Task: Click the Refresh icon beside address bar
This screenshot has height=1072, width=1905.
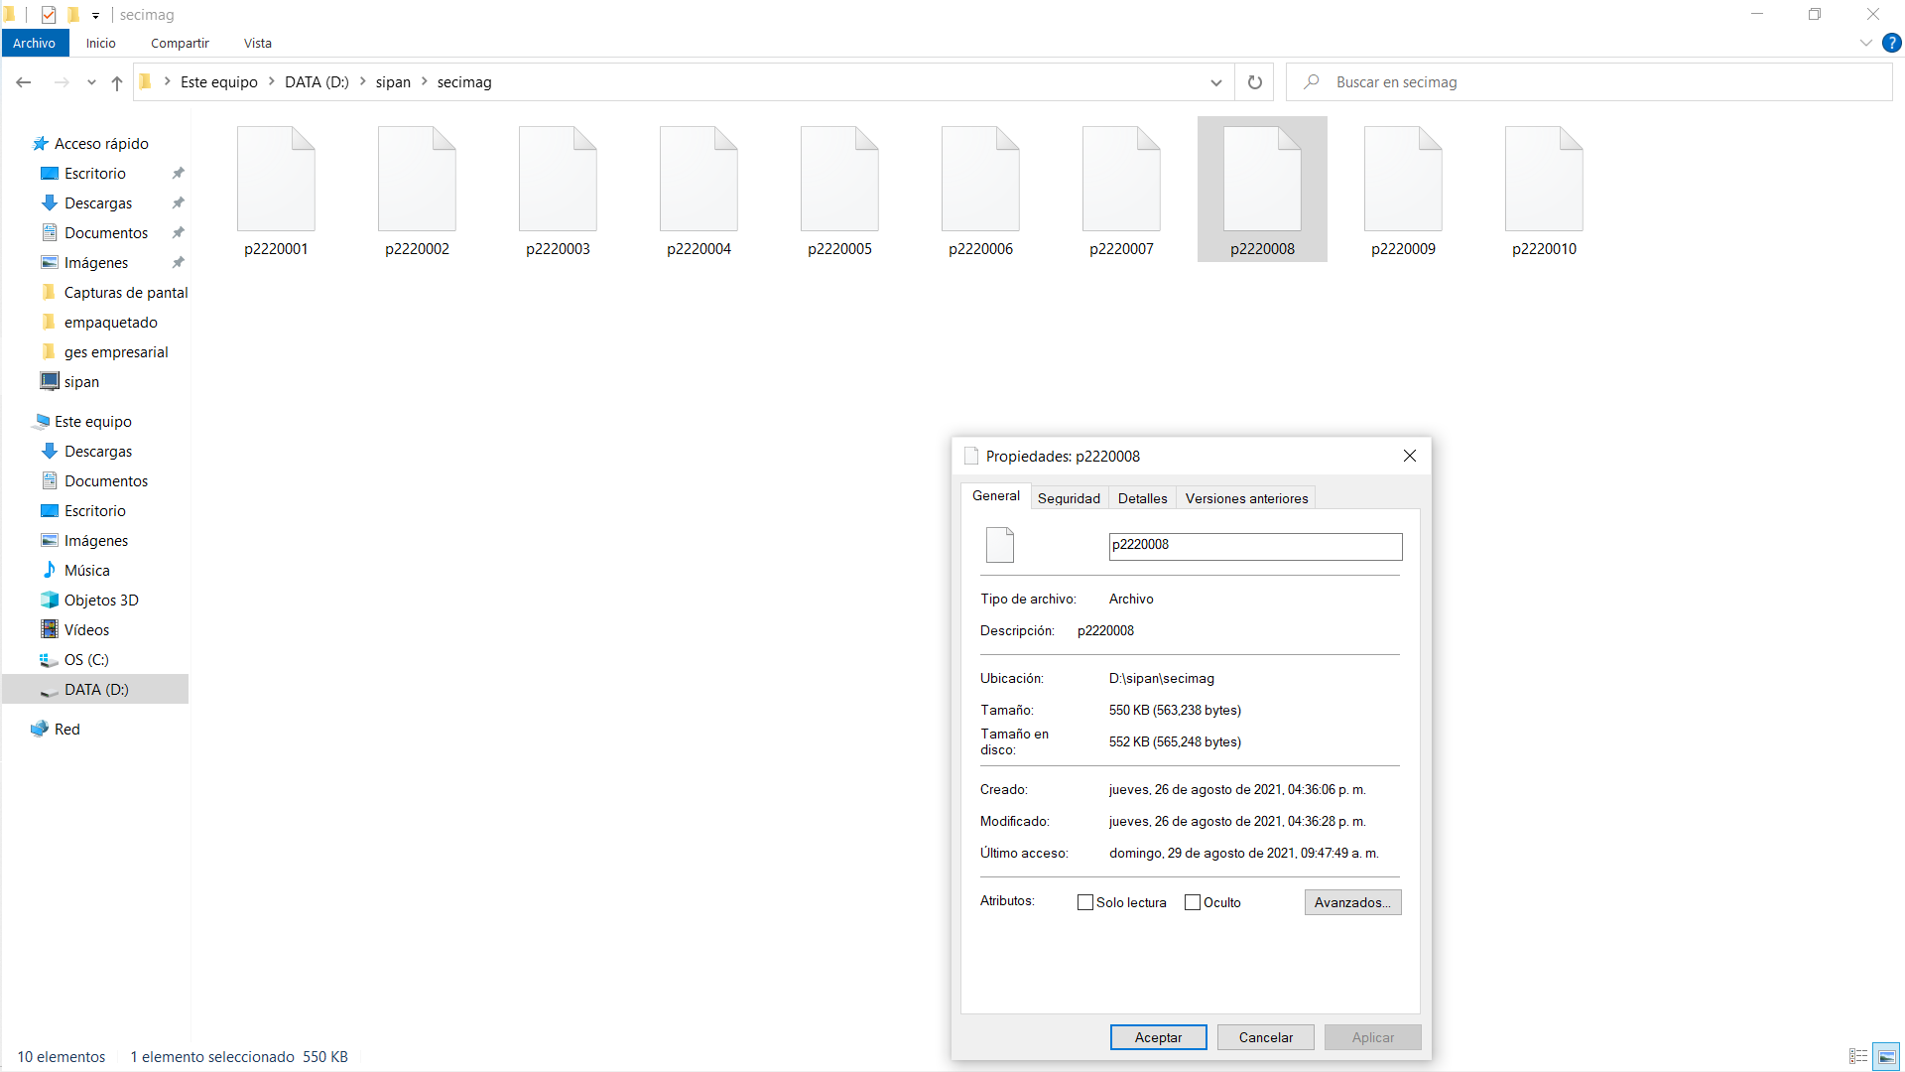Action: pyautogui.click(x=1254, y=82)
